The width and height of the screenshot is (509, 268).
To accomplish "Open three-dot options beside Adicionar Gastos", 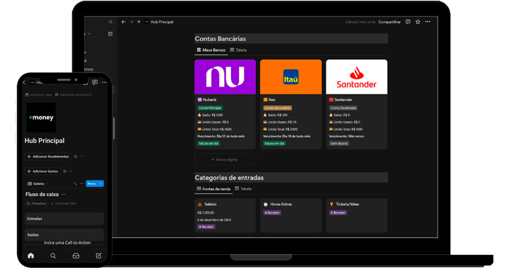I will 71,171.
